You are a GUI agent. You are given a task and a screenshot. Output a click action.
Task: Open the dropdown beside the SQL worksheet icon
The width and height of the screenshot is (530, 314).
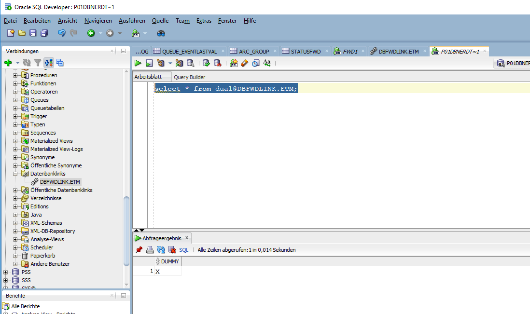145,33
